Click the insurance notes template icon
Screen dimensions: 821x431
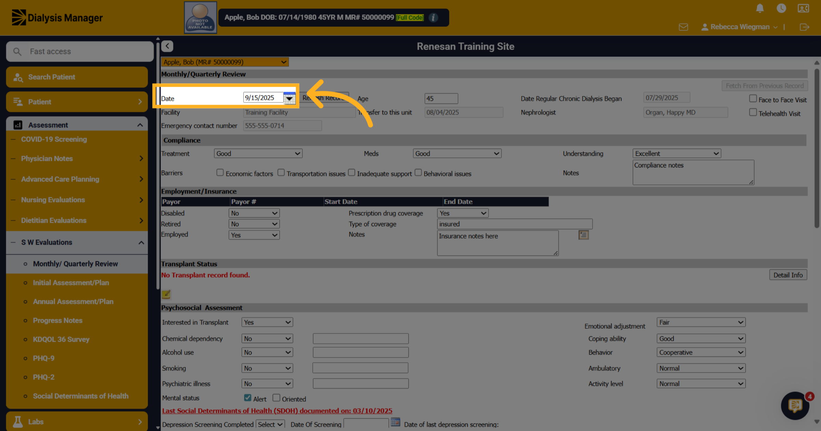coord(584,235)
